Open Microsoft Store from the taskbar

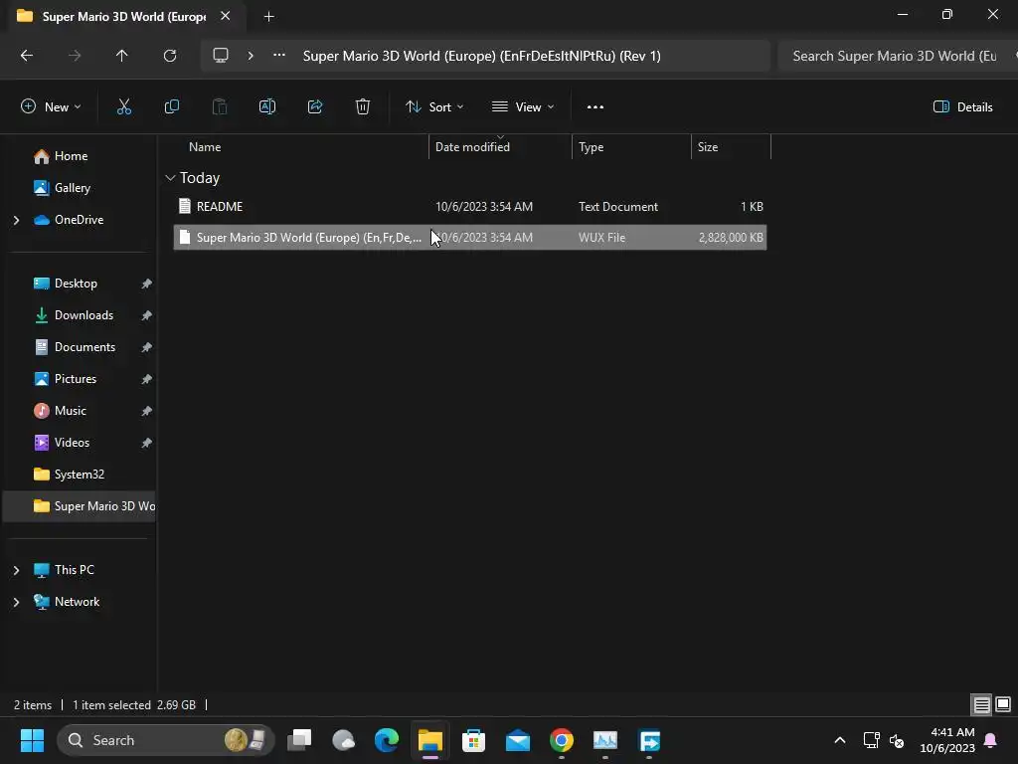(x=474, y=740)
